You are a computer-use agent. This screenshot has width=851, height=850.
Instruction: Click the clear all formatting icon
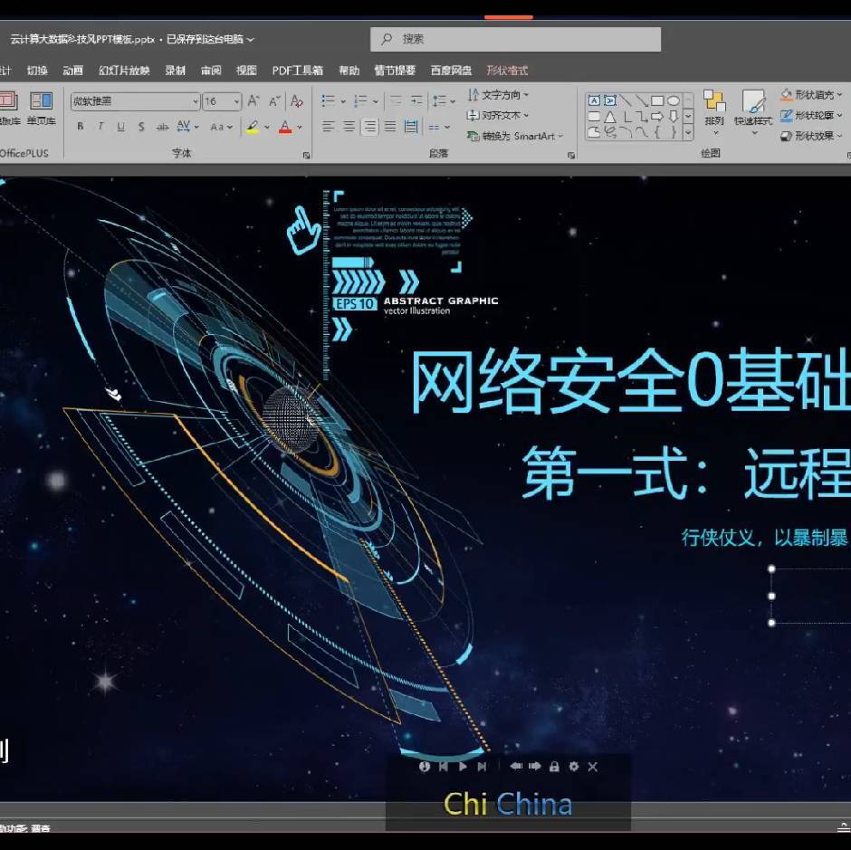(x=296, y=101)
